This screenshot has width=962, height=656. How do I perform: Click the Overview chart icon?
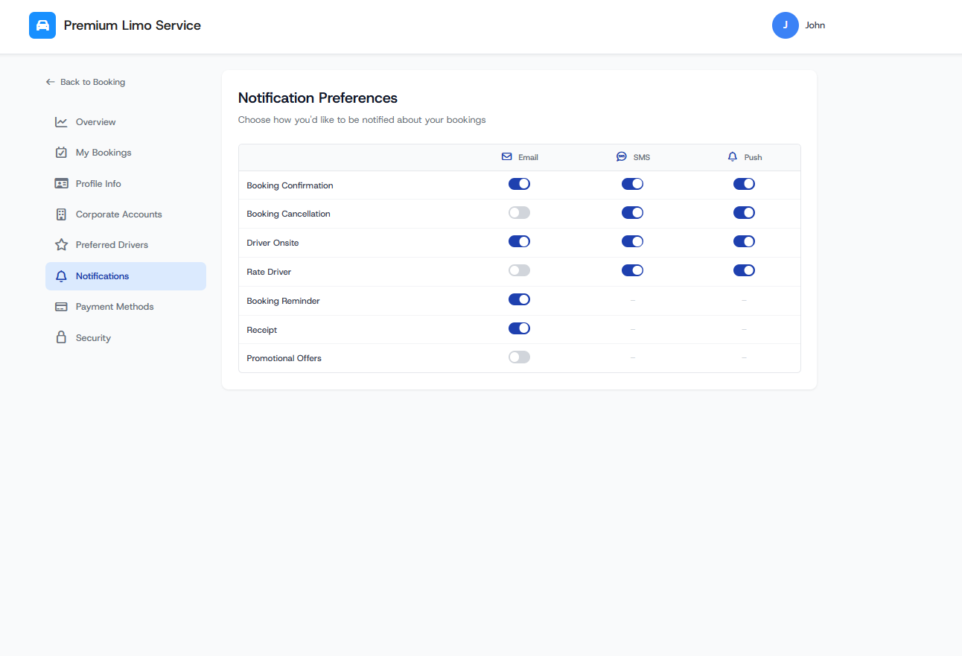pyautogui.click(x=61, y=122)
